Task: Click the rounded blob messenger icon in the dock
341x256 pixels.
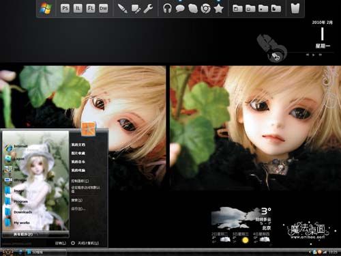Action: [x=193, y=9]
